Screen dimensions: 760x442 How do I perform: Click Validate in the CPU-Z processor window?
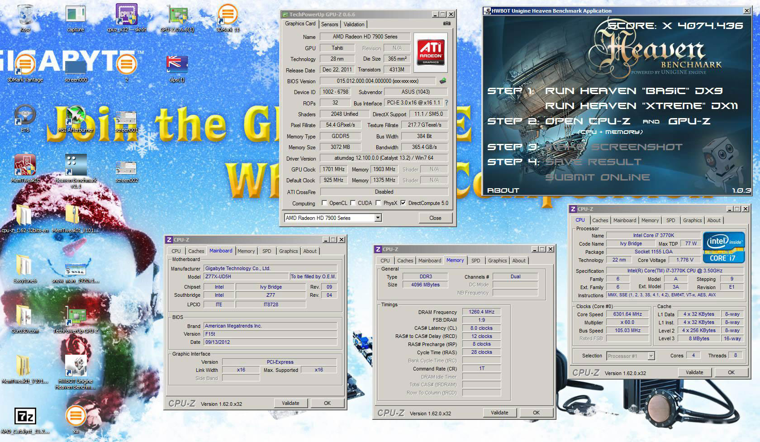[694, 372]
